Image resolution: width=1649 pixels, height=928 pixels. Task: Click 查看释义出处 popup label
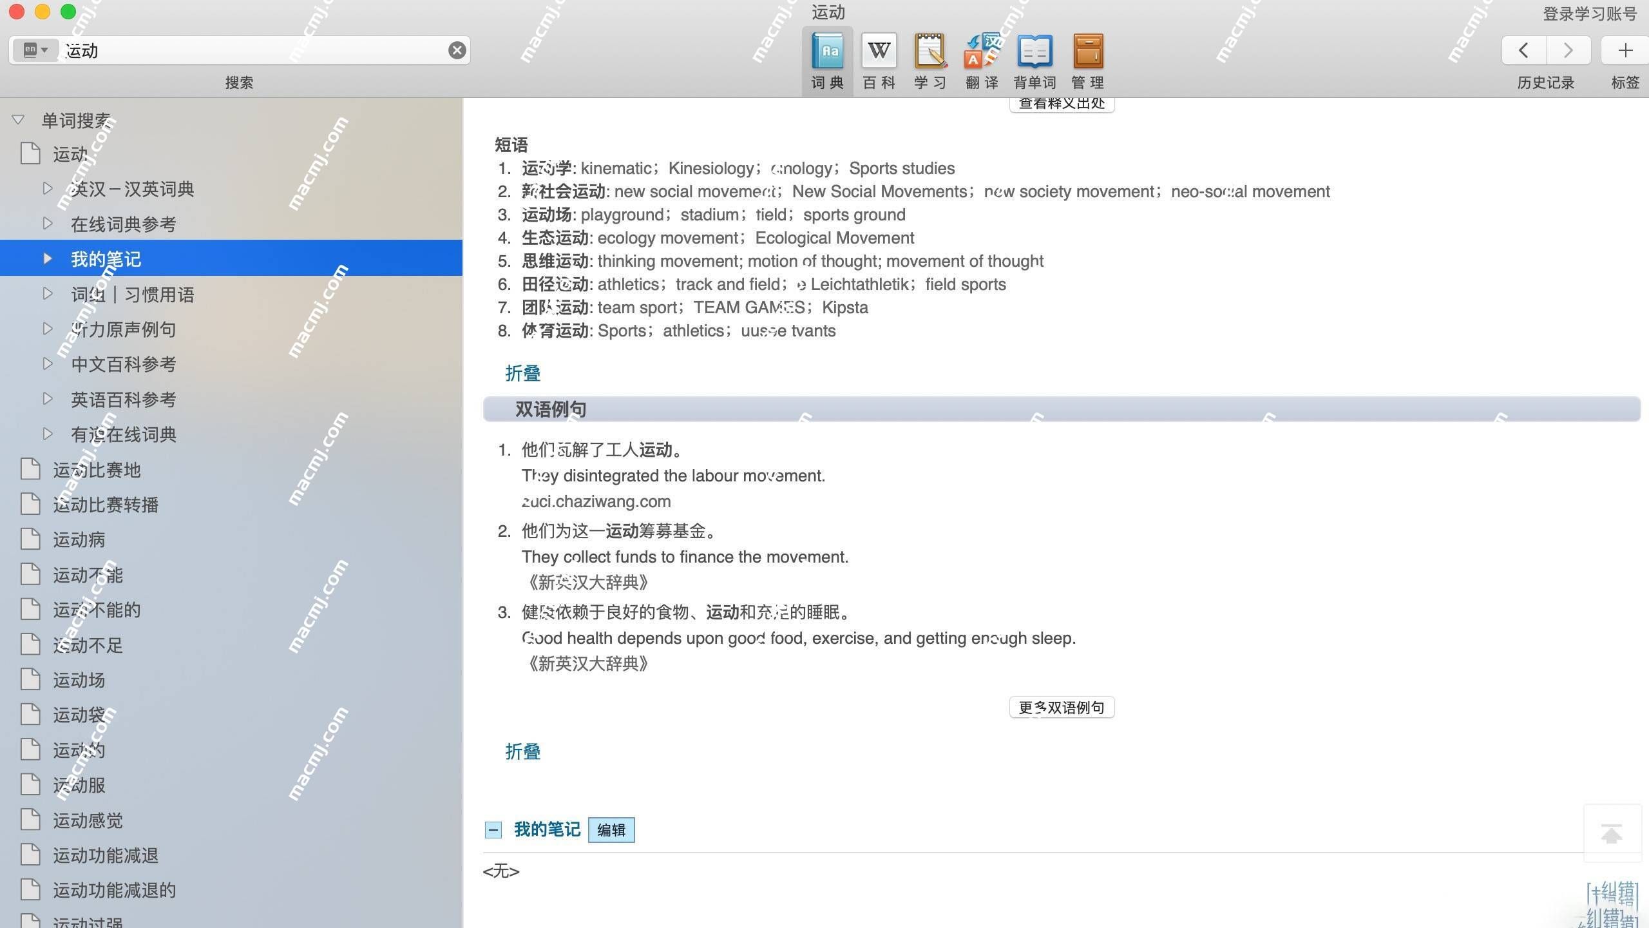1061,104
